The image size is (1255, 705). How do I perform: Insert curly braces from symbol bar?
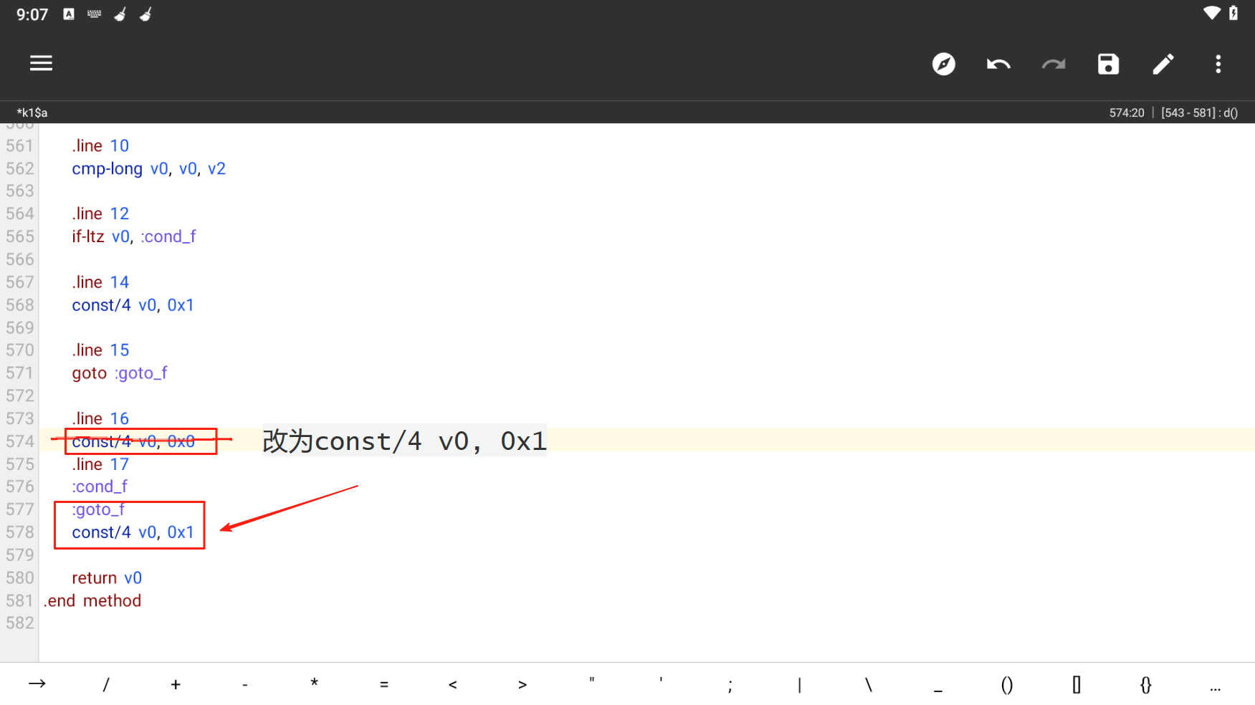[x=1145, y=685]
